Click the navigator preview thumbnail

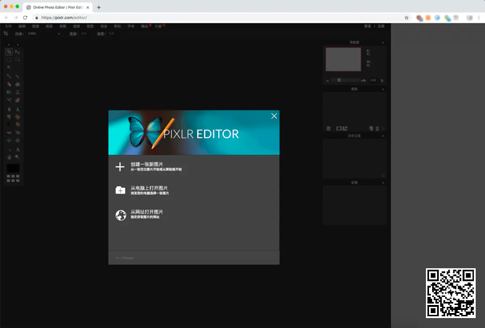[343, 59]
